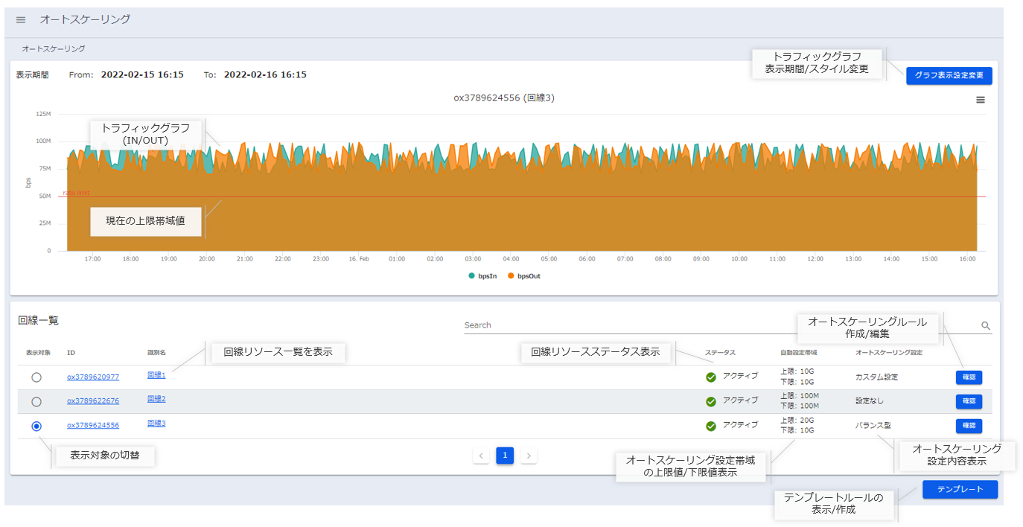
Task: Select the radio button for ox3789620977
Action: [36, 377]
